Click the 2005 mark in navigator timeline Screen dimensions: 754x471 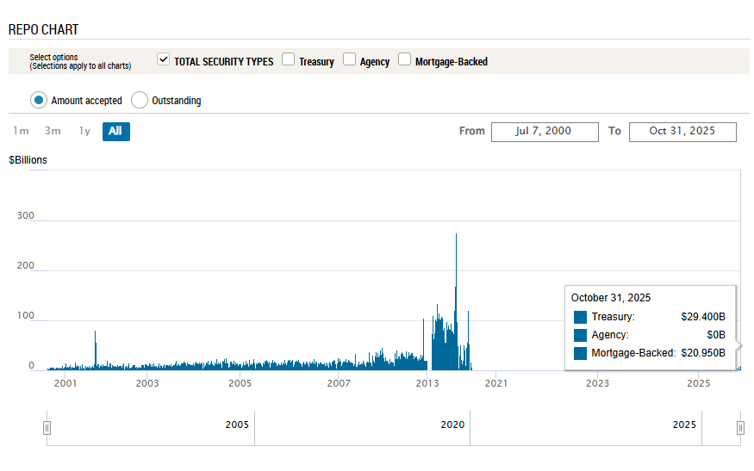tap(237, 425)
